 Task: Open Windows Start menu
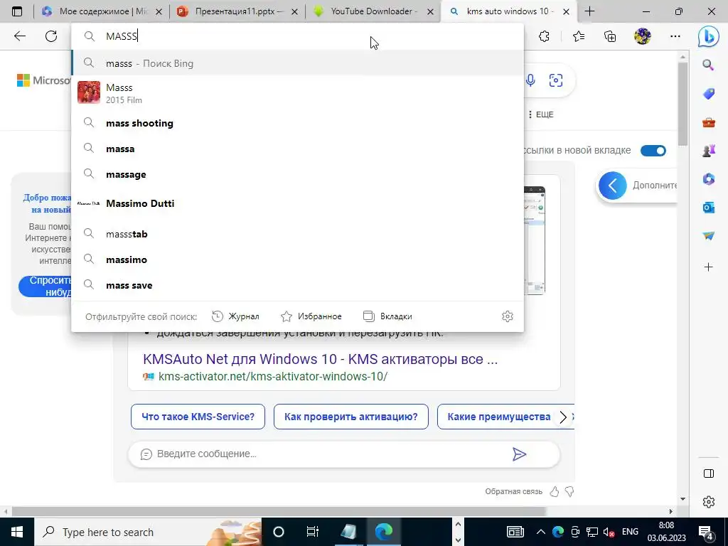pyautogui.click(x=17, y=532)
